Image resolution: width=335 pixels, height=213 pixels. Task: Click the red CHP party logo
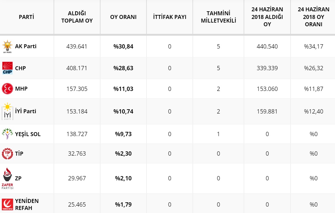(8, 68)
